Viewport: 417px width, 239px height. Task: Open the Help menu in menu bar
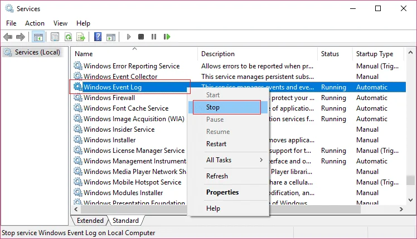83,23
